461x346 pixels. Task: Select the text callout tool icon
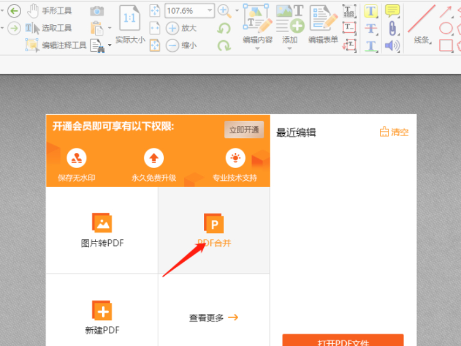[x=350, y=45]
